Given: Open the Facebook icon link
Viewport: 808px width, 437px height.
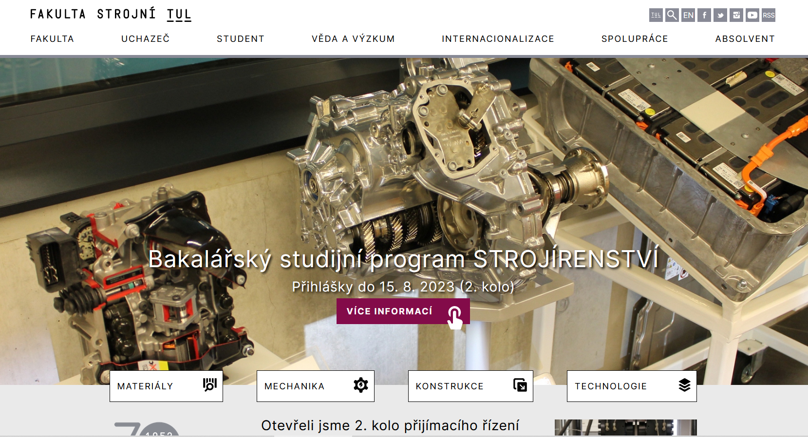Looking at the screenshot, I should pyautogui.click(x=704, y=15).
